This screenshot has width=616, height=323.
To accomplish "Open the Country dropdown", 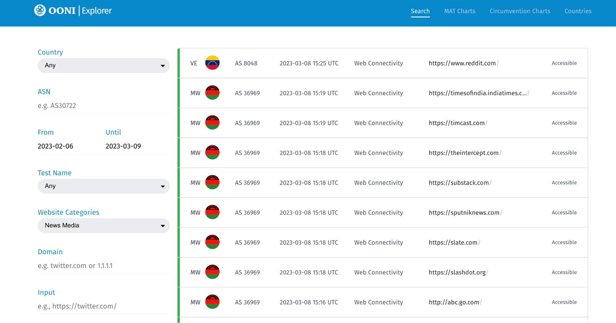I will pyautogui.click(x=104, y=66).
